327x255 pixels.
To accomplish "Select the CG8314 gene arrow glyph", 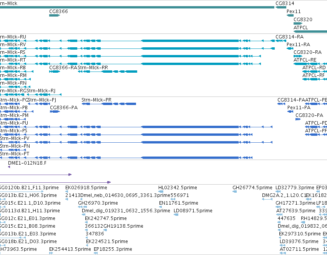I will 281,7.
